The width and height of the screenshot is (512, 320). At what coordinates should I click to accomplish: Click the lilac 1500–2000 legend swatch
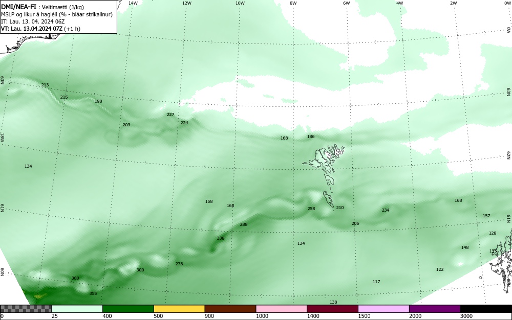click(383, 309)
